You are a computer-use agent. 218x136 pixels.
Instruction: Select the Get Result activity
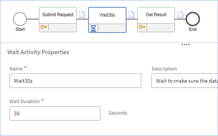[156, 15]
